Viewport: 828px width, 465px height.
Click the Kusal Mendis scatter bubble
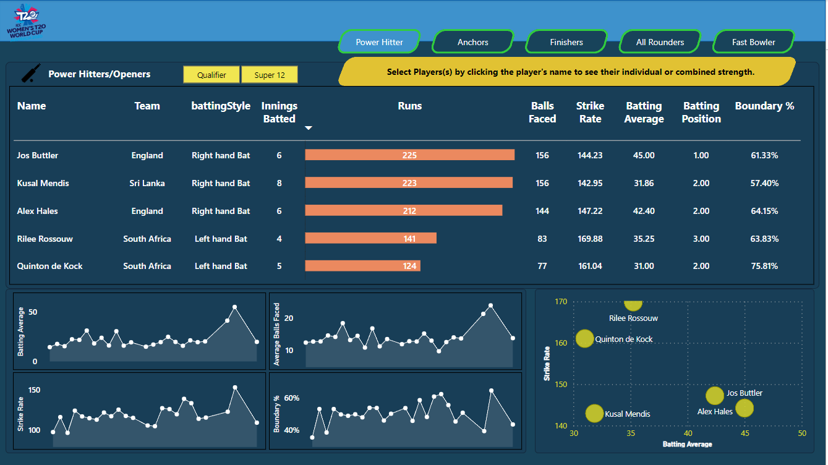594,413
